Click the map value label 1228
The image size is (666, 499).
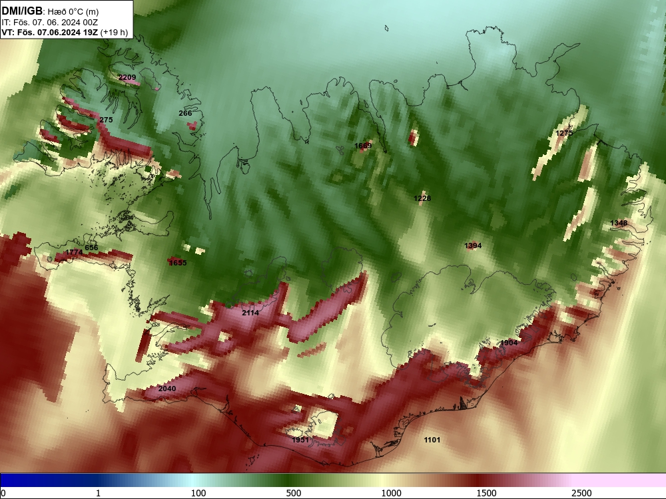coord(422,198)
